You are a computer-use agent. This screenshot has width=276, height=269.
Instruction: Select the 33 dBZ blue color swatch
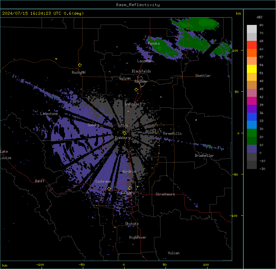tap(252, 117)
